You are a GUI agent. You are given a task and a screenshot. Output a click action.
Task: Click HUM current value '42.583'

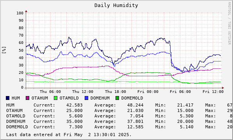pos(74,105)
